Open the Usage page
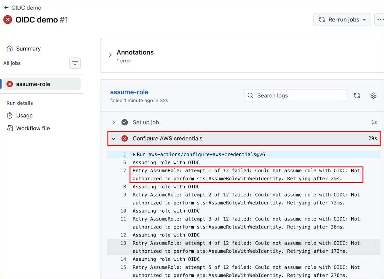 20,115
